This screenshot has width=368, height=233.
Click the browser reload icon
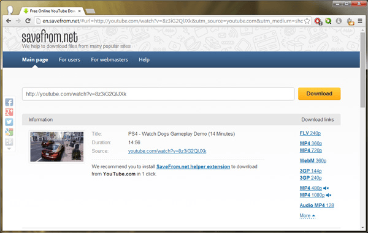(x=28, y=21)
